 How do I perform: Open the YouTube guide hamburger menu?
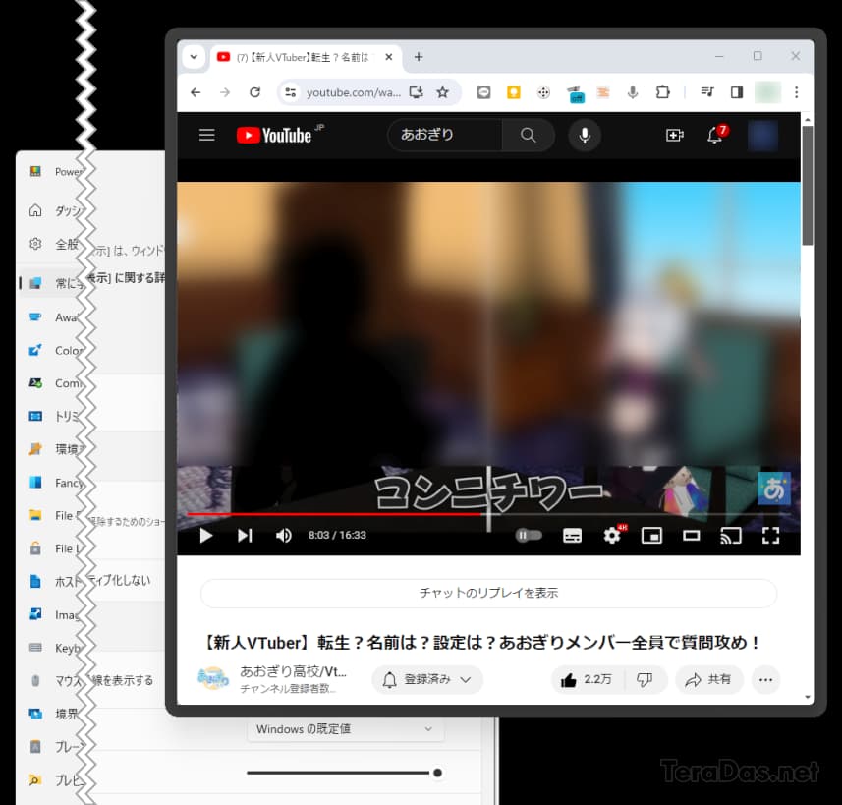coord(206,135)
